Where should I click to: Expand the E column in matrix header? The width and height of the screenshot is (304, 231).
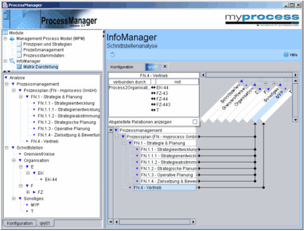(266, 83)
